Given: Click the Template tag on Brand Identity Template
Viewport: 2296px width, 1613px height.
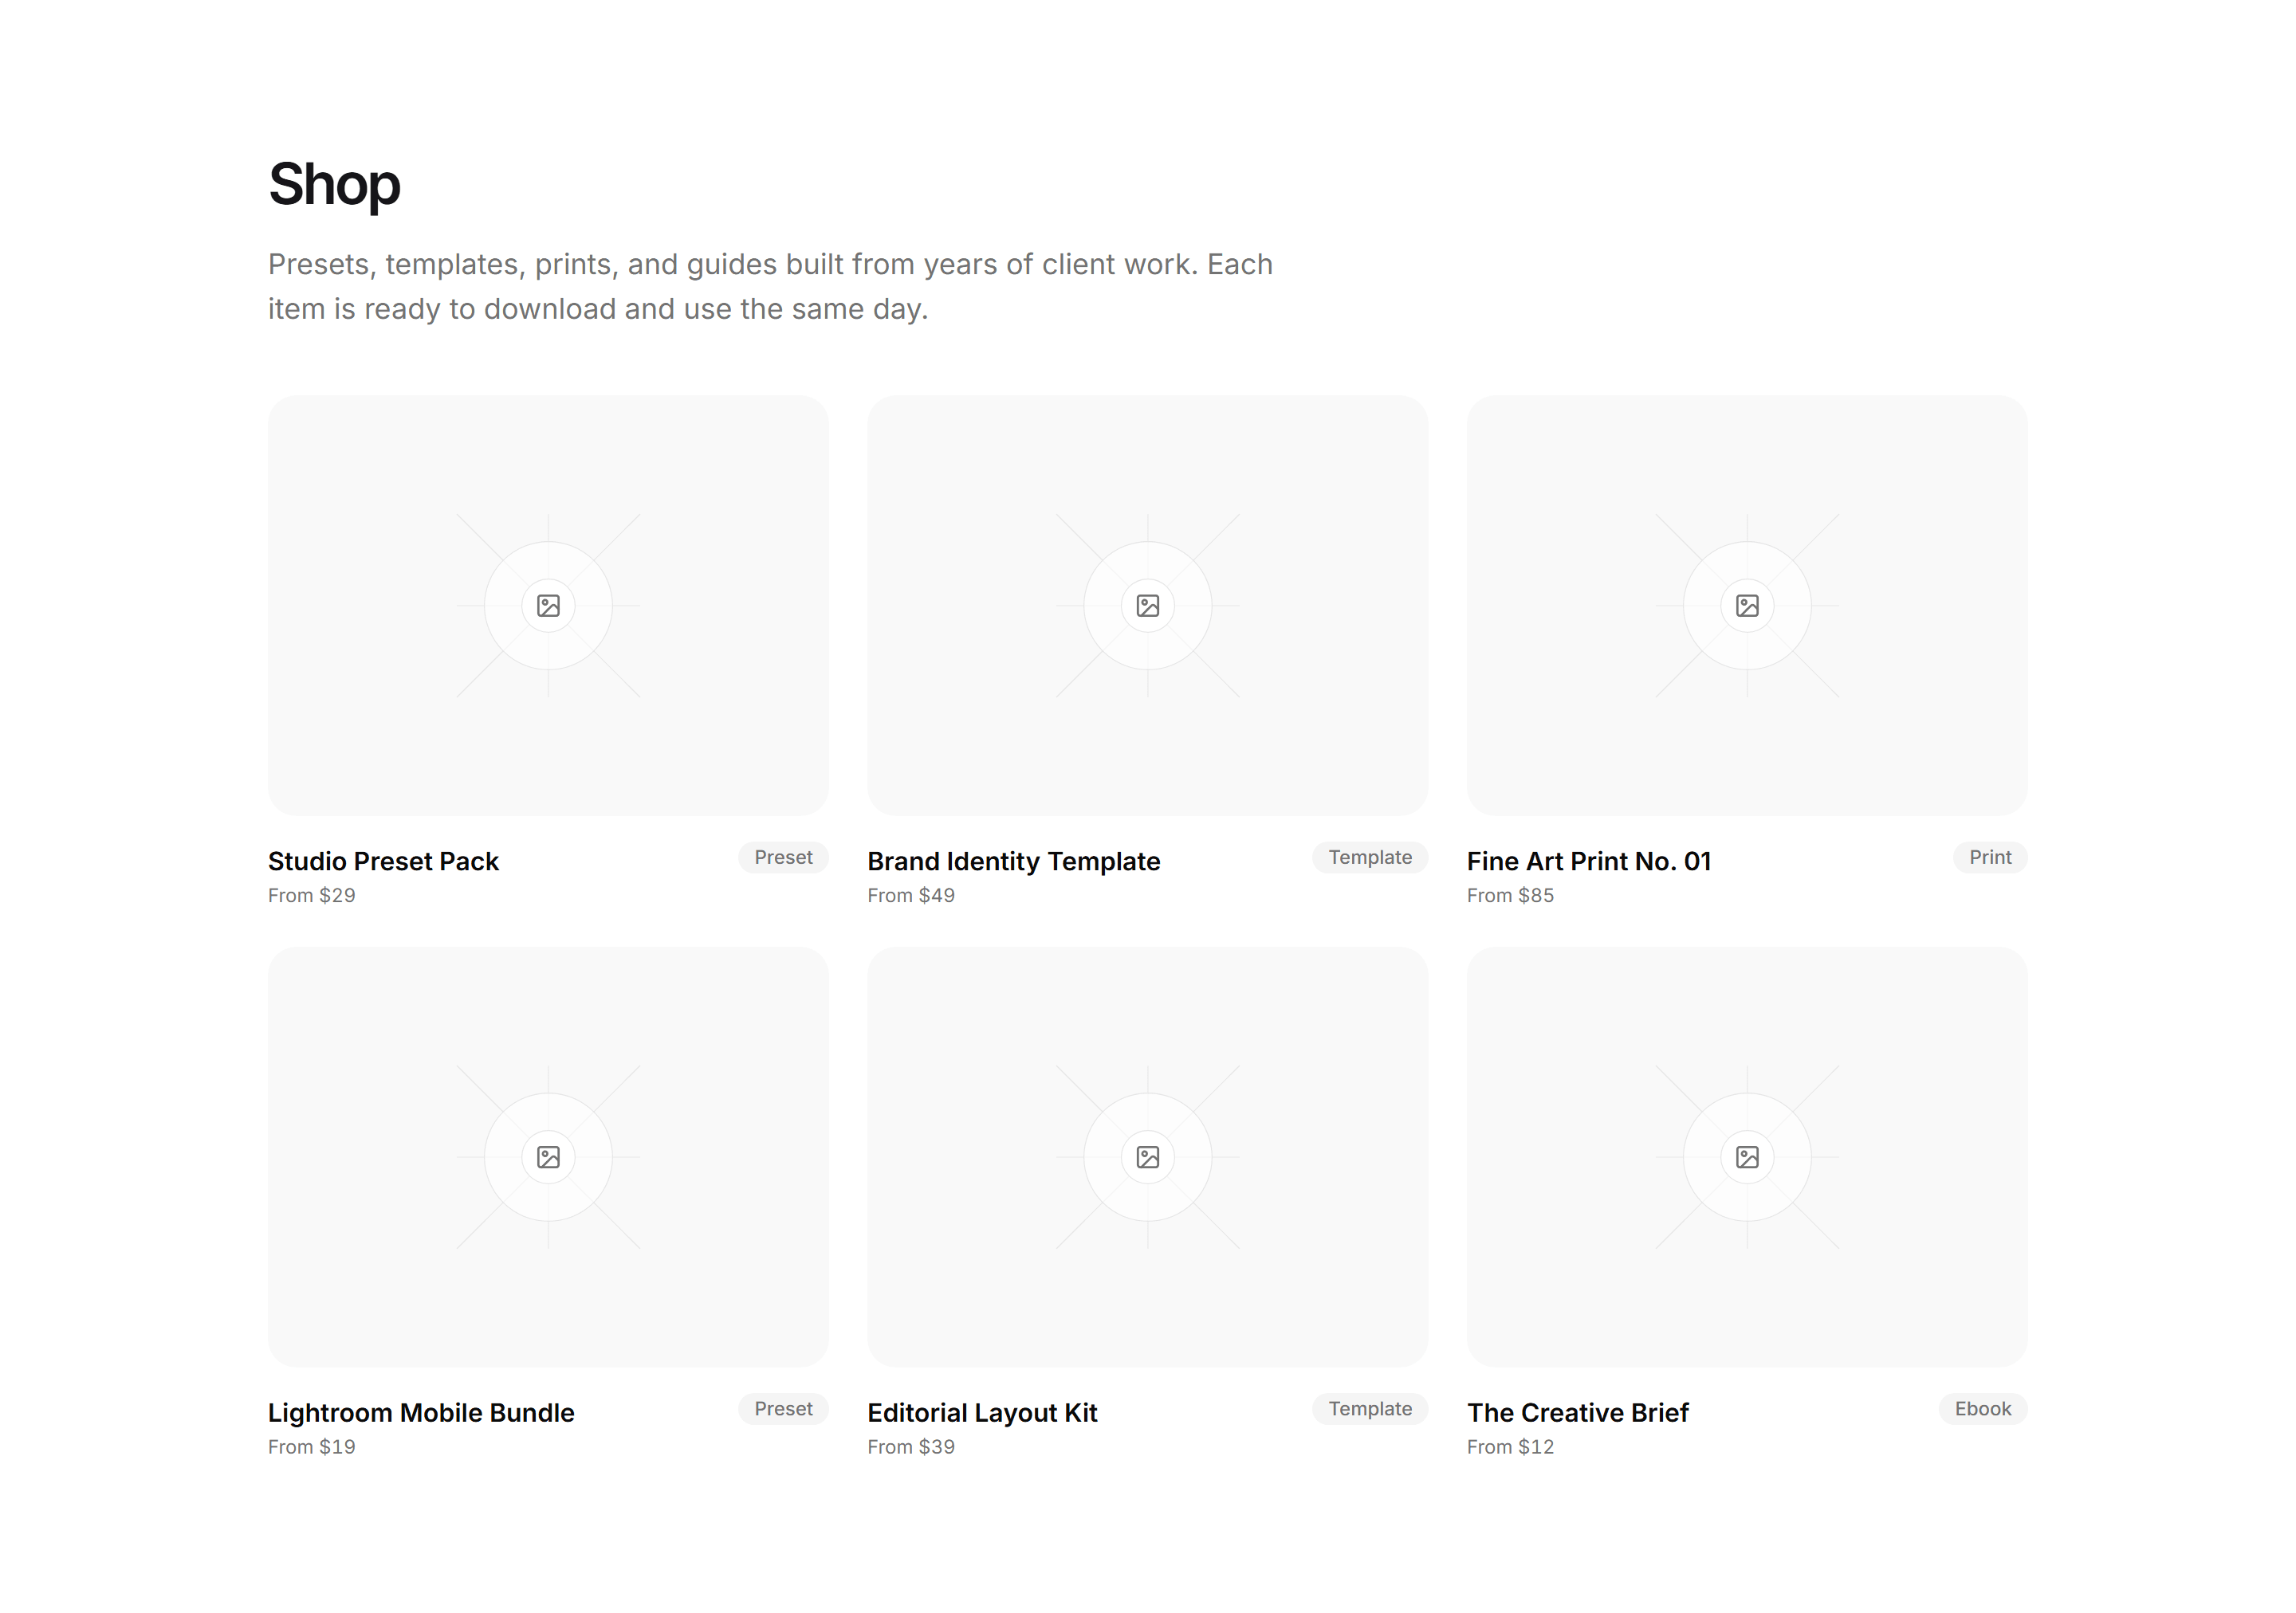Looking at the screenshot, I should [x=1370, y=858].
